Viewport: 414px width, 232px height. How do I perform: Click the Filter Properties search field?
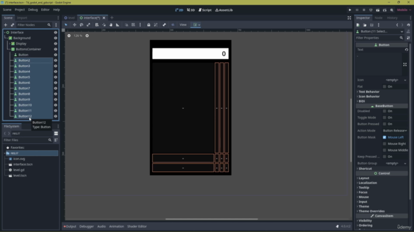(379, 38)
